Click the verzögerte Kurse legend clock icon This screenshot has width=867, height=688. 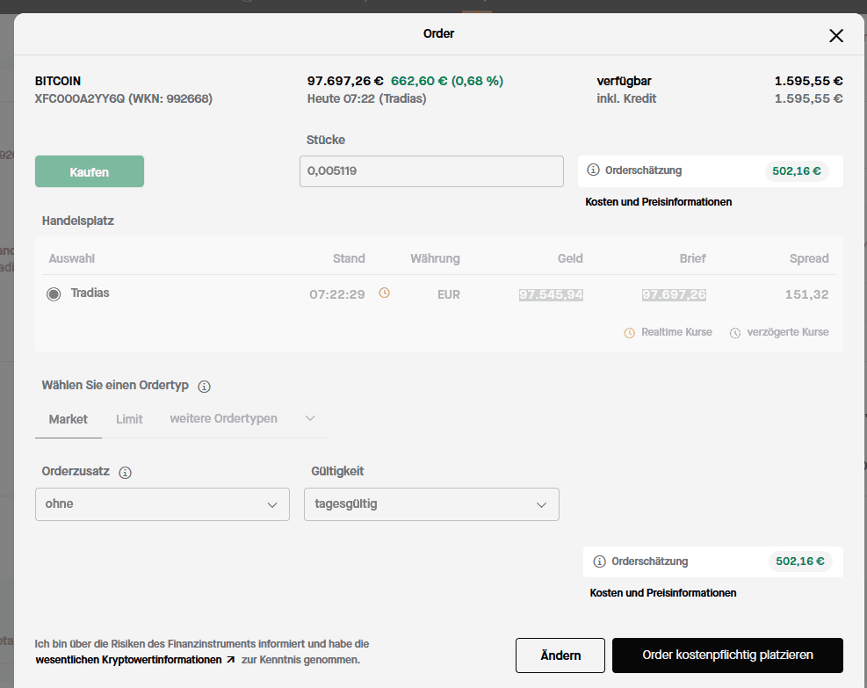pos(735,333)
